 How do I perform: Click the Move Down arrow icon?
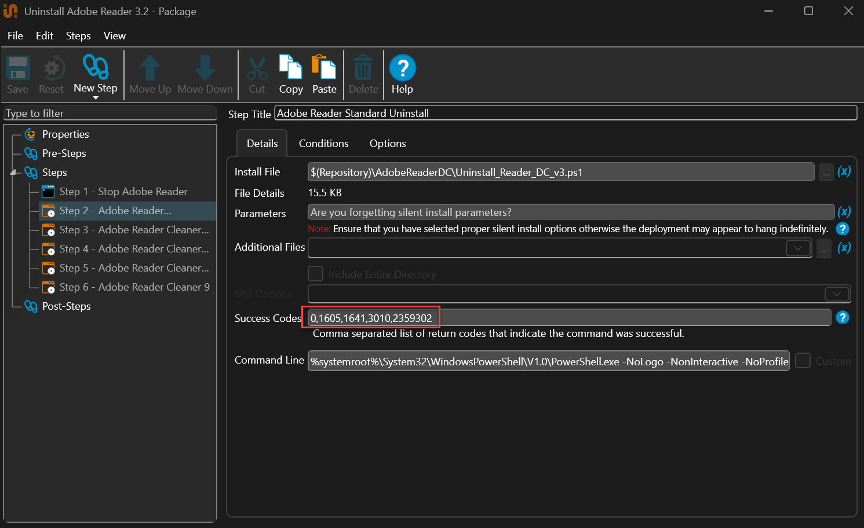click(x=205, y=68)
